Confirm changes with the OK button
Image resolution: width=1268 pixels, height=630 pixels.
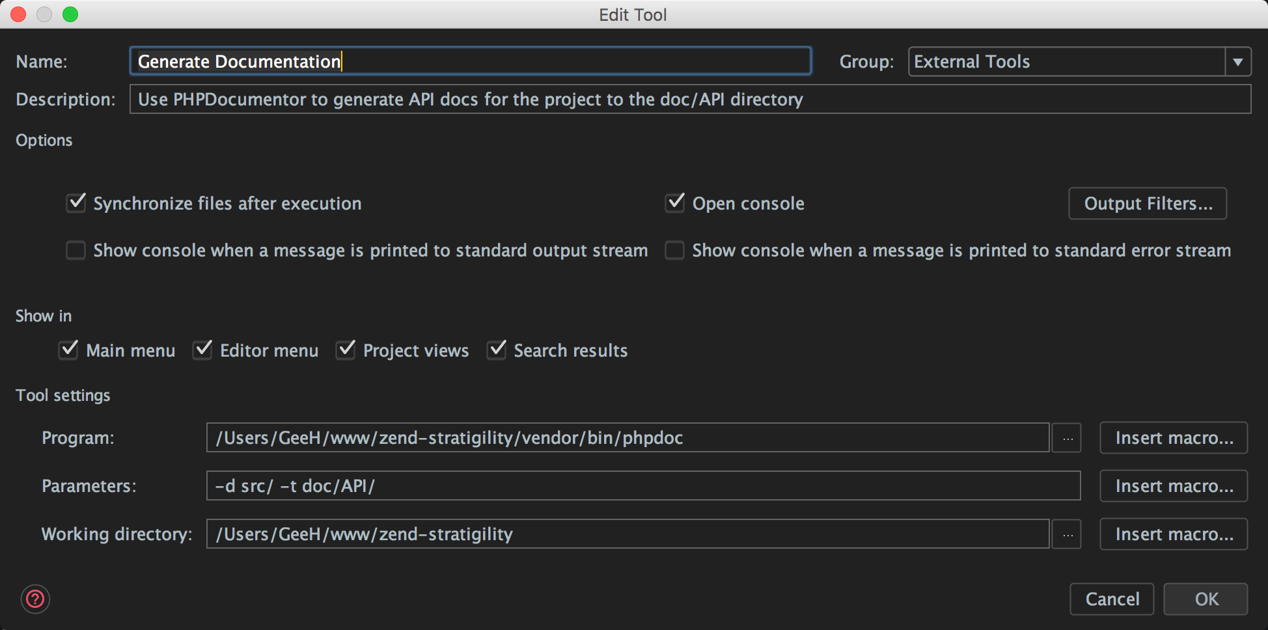pos(1206,599)
